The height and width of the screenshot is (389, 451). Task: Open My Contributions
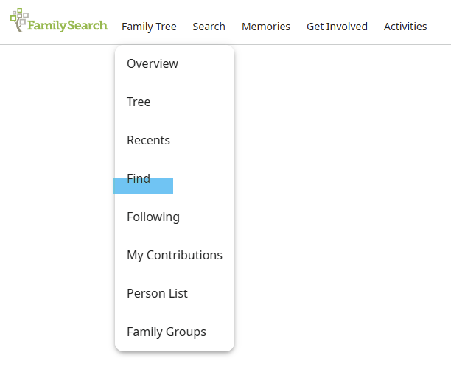point(175,255)
